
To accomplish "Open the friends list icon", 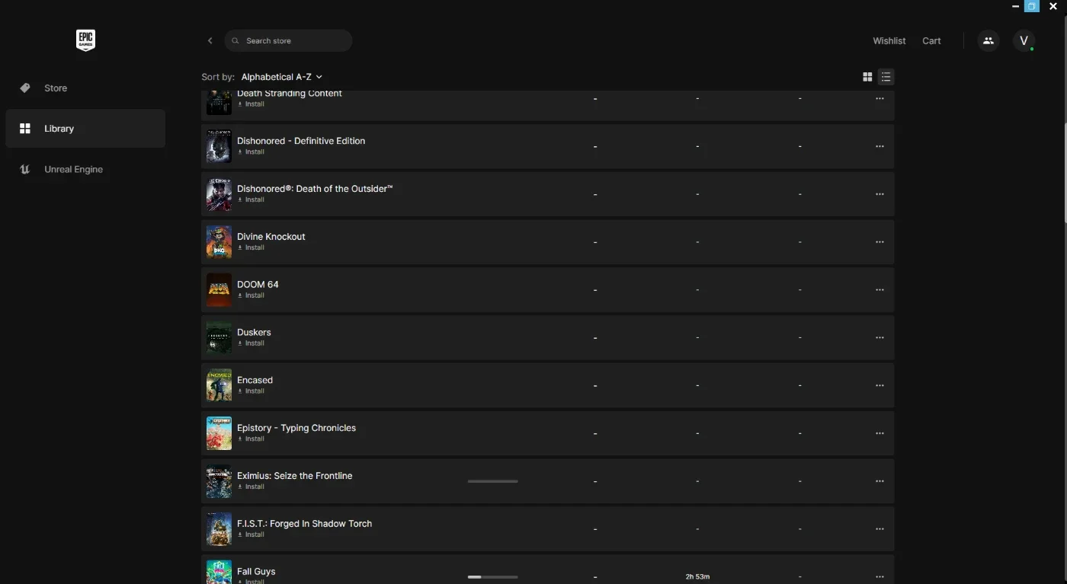I will 988,41.
